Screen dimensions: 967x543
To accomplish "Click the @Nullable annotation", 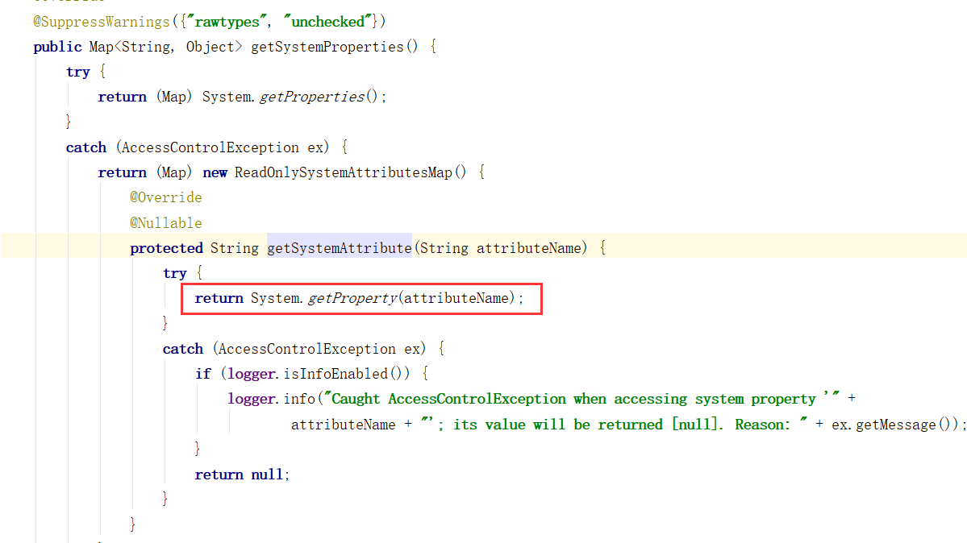I will point(166,222).
